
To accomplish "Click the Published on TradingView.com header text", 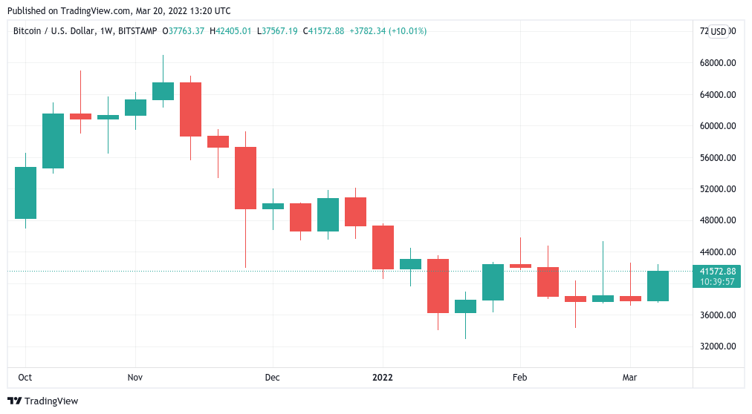I will tap(120, 11).
